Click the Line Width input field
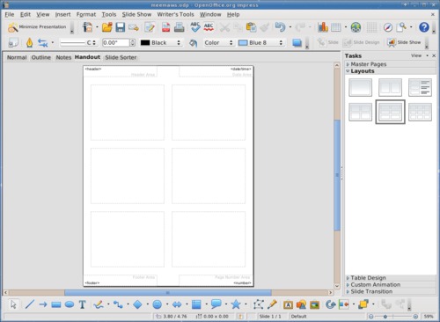 click(x=116, y=43)
